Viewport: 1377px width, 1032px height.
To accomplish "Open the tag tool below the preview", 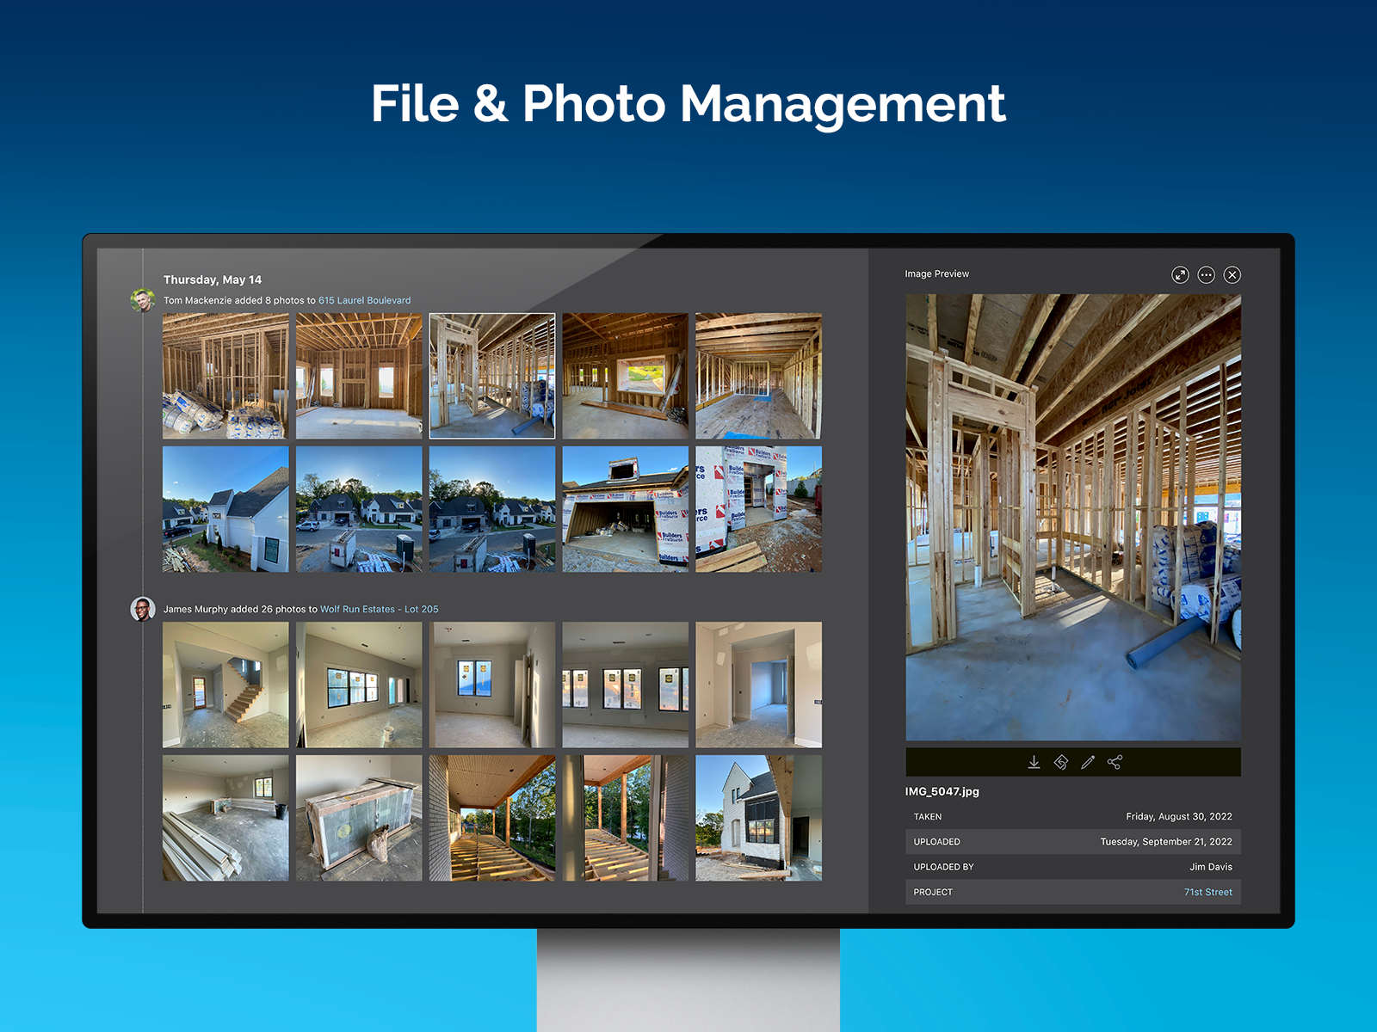I will point(1060,761).
